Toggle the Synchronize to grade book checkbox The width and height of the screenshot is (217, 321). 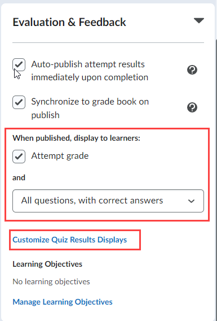(x=19, y=102)
